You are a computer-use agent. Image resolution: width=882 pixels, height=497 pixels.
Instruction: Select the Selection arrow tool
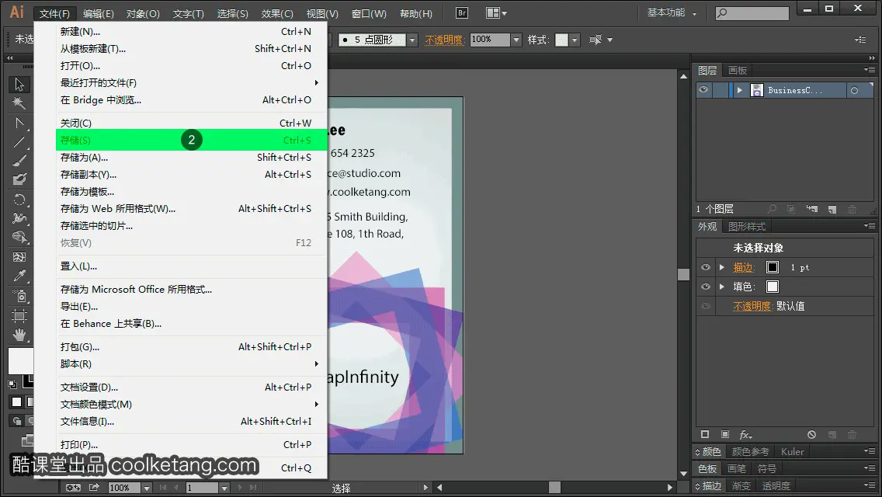tap(19, 85)
